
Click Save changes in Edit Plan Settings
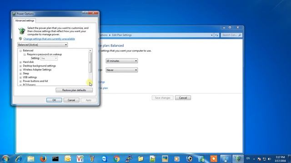(x=163, y=98)
